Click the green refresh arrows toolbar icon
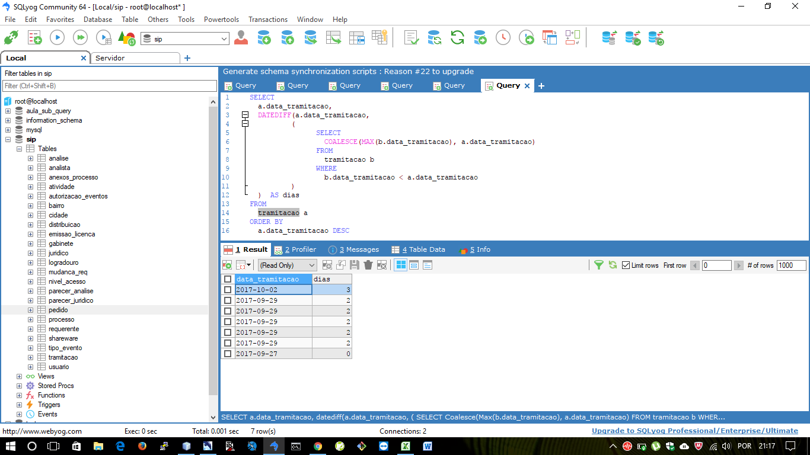 point(457,38)
